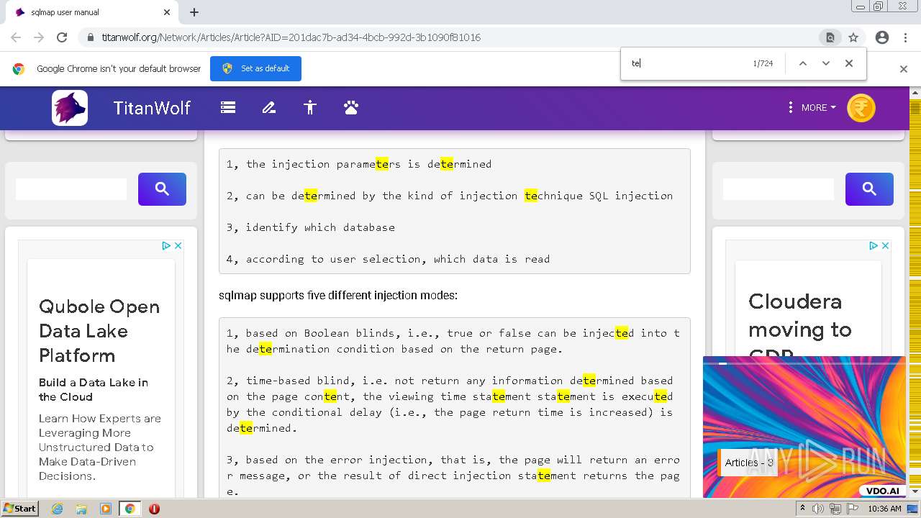Open Internet Explorer from the taskbar

click(57, 509)
